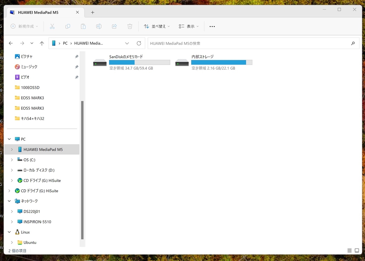Open the キハ54+キハ32 folder
This screenshot has width=365, height=261.
tap(32, 118)
